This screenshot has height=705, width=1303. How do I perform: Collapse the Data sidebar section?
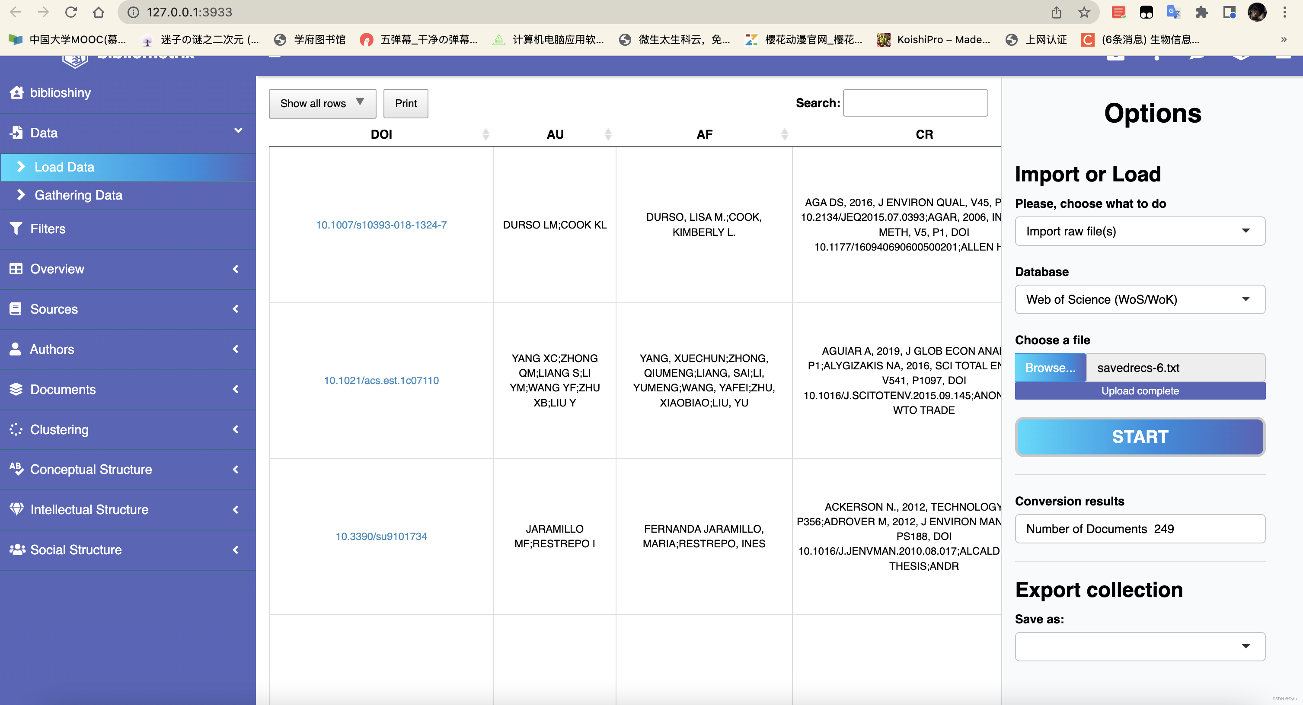[238, 130]
